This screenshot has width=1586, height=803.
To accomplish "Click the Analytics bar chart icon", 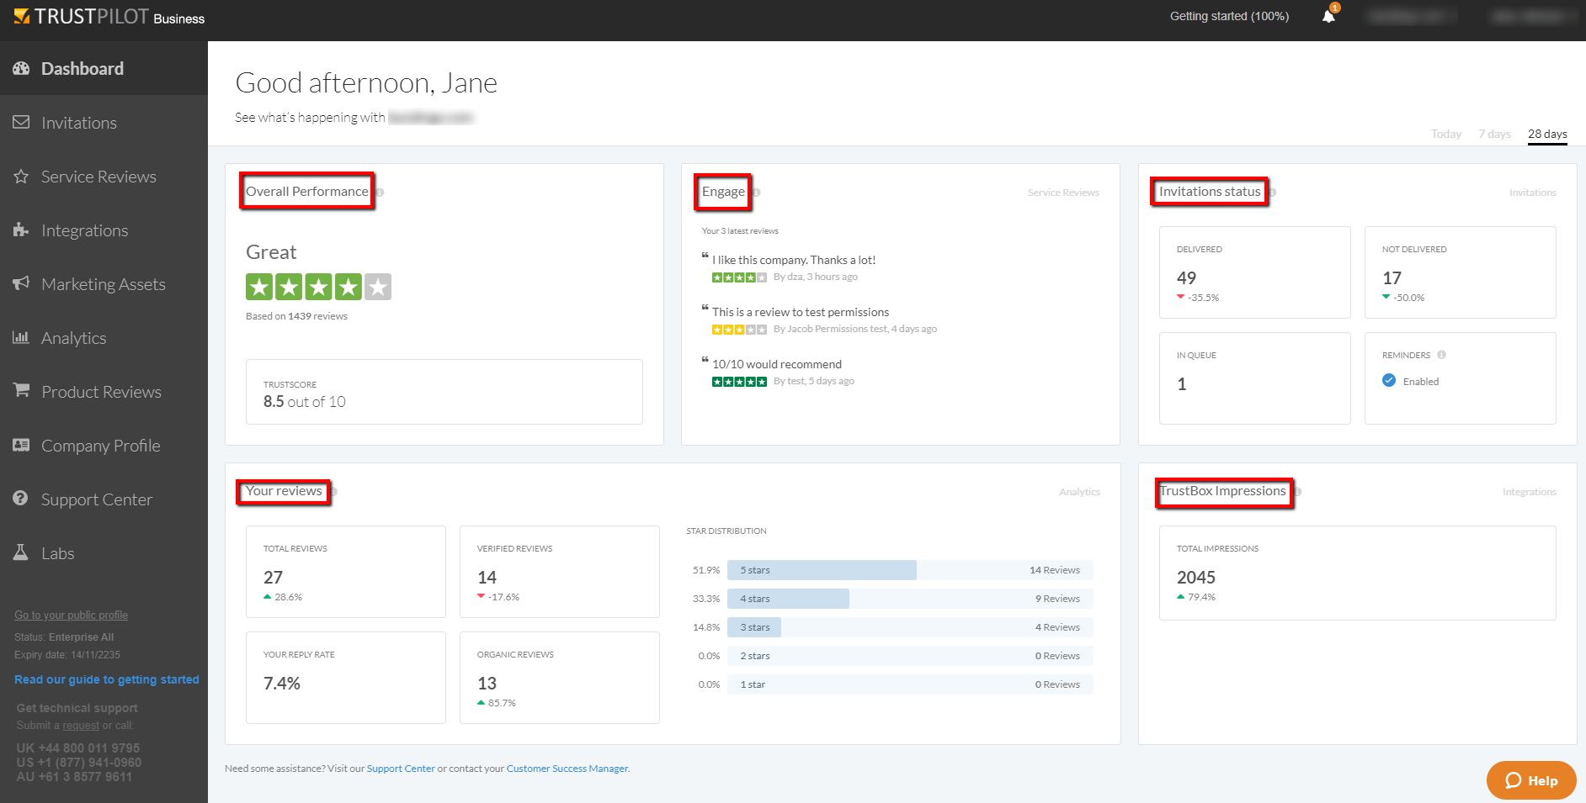I will point(21,337).
